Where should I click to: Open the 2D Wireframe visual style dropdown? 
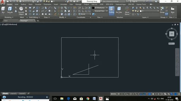pos(100,8)
